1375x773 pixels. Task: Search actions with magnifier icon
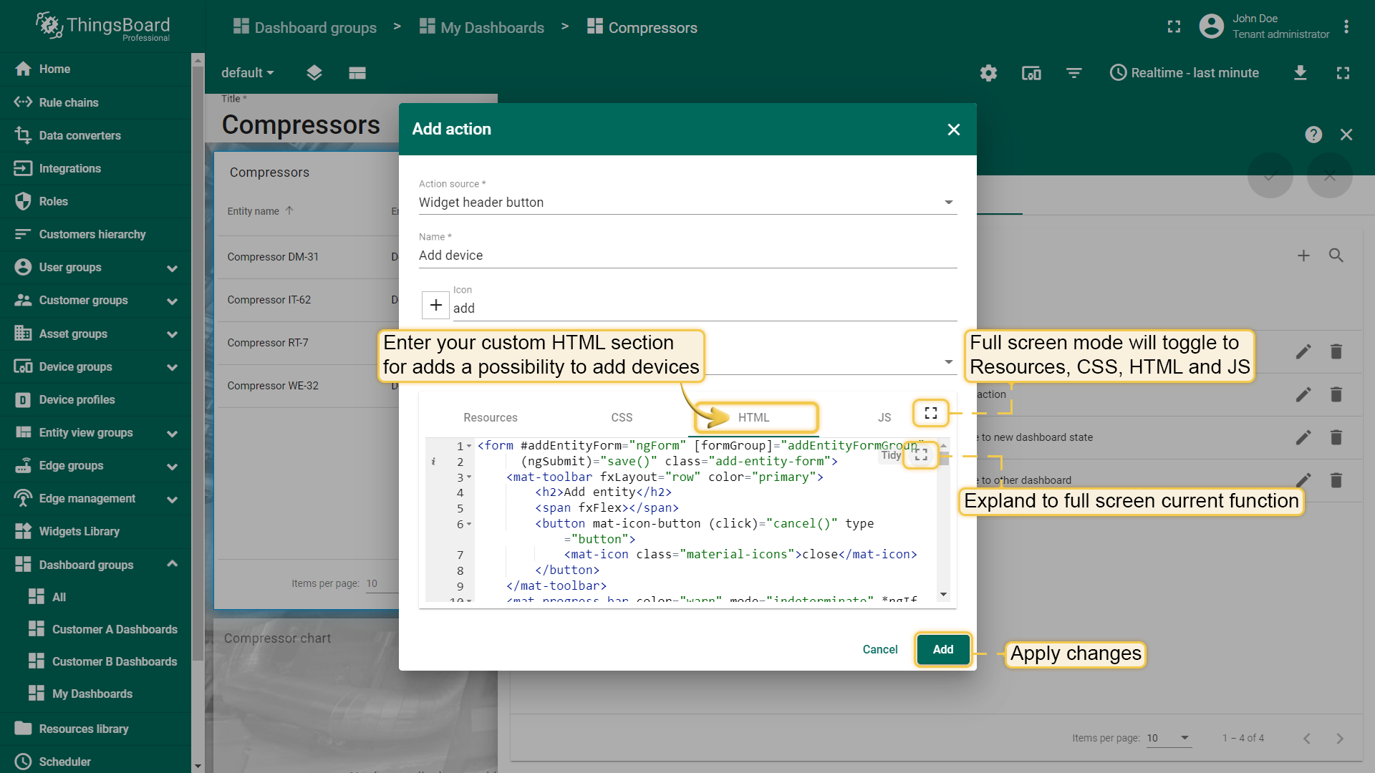(1336, 256)
